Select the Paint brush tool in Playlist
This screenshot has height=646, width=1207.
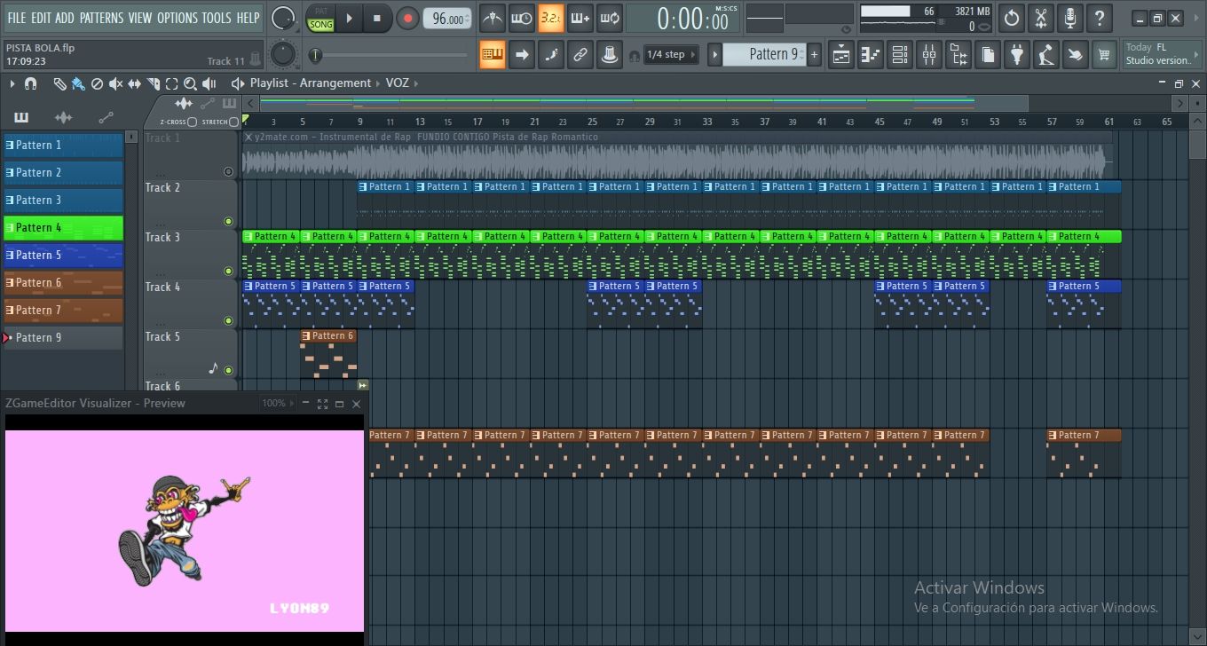point(78,83)
